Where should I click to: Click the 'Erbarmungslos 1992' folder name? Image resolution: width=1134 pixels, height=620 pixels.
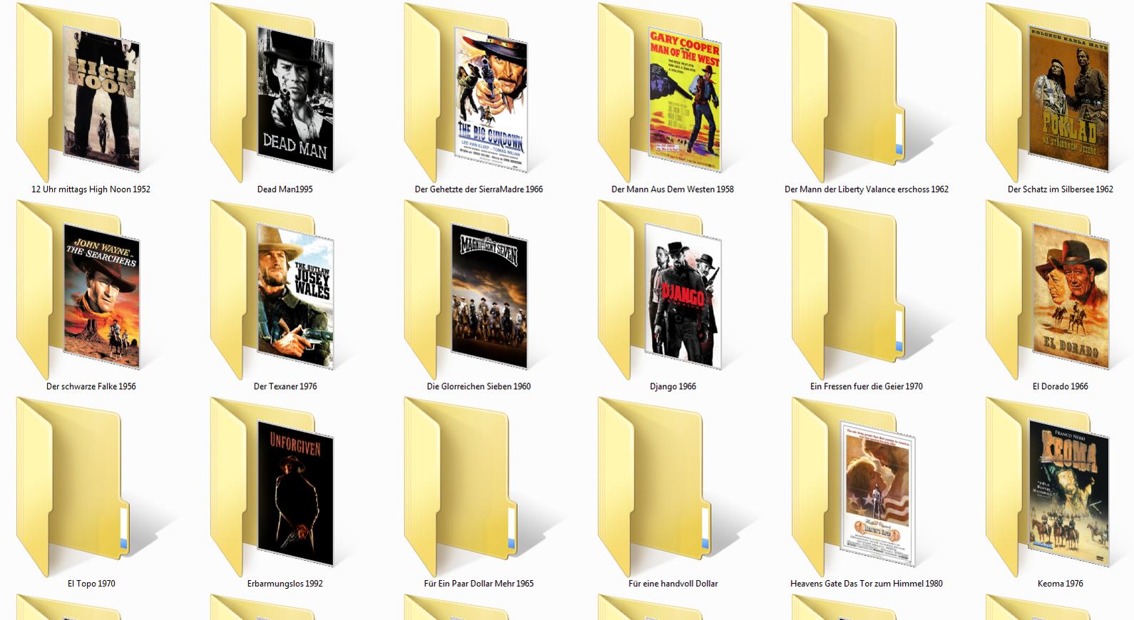click(285, 584)
